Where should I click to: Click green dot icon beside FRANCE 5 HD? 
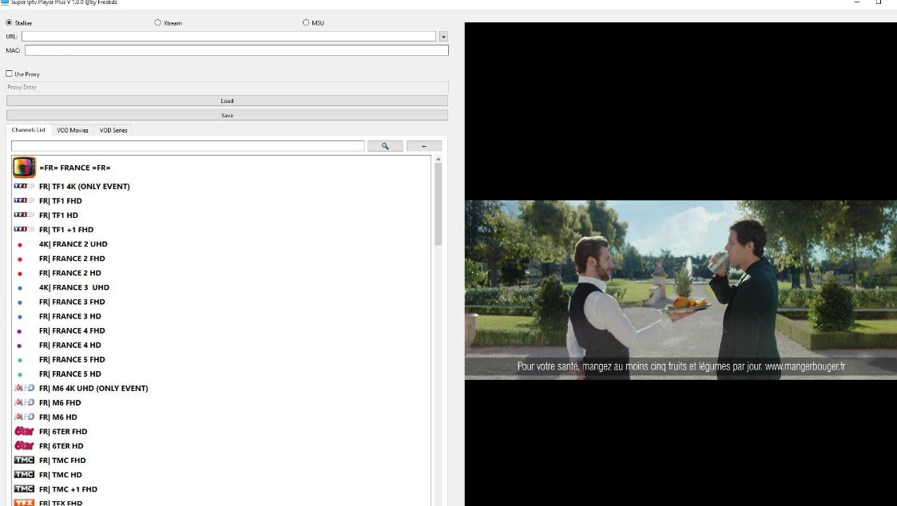coord(20,374)
